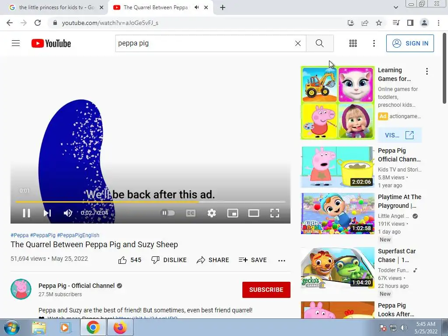448x336 pixels.
Task: Open Peppa Pig - Official Channel name link
Action: (x=77, y=286)
